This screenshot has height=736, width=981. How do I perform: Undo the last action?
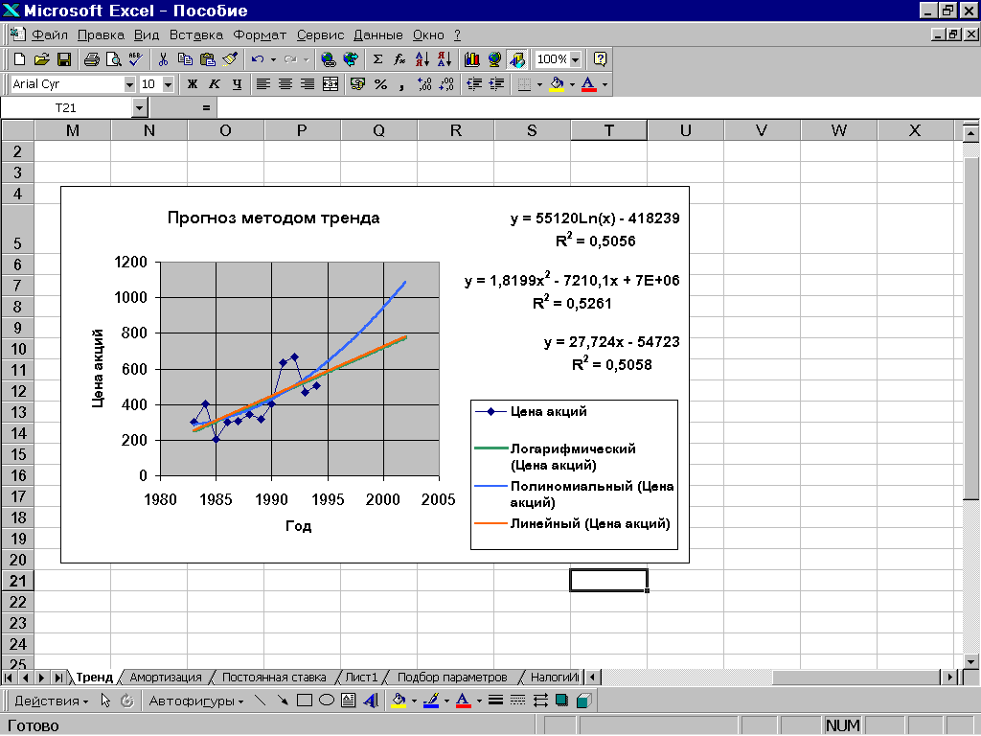[x=257, y=59]
